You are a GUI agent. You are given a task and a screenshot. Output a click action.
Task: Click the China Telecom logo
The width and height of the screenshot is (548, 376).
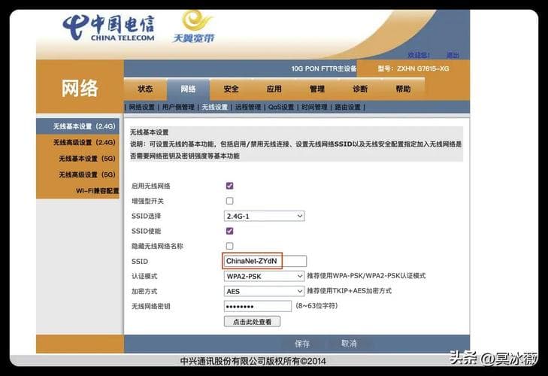[108, 28]
